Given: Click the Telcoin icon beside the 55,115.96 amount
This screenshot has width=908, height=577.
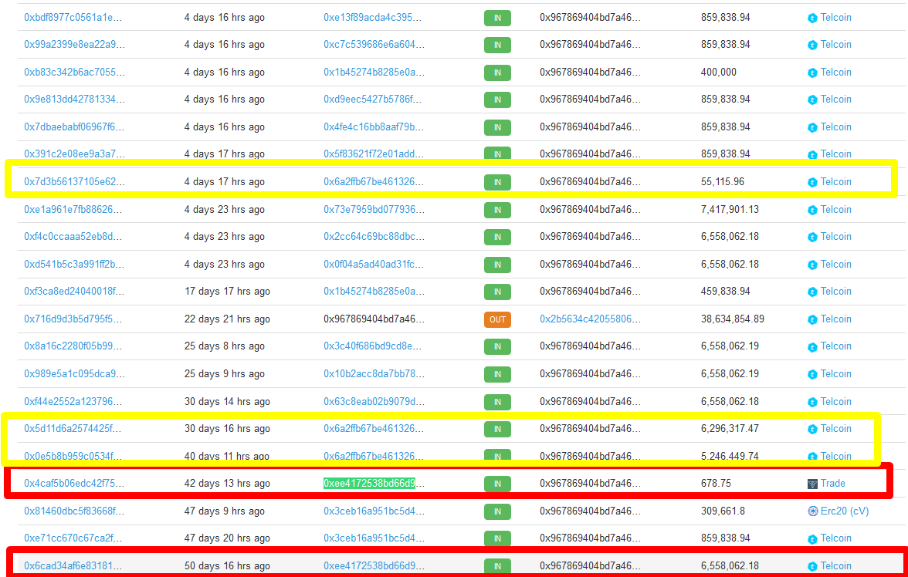Looking at the screenshot, I should click(x=812, y=182).
